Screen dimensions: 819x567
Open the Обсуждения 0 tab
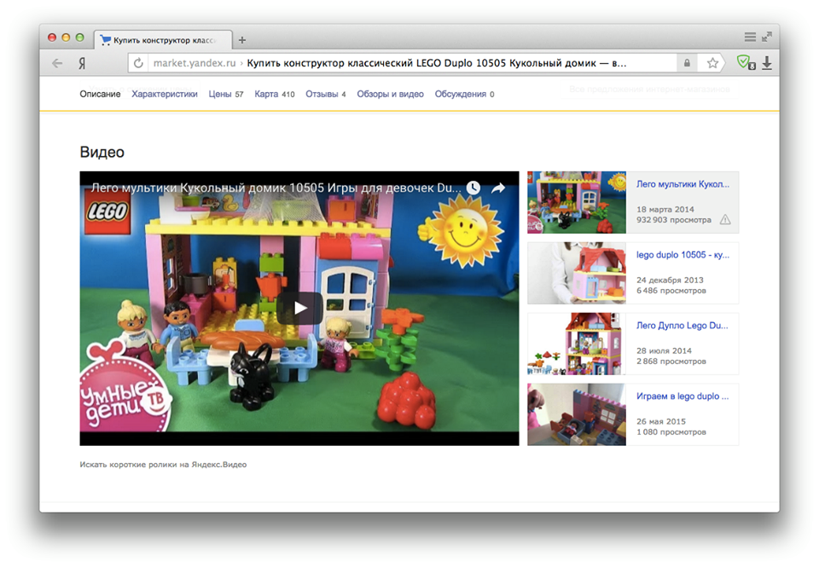(464, 94)
